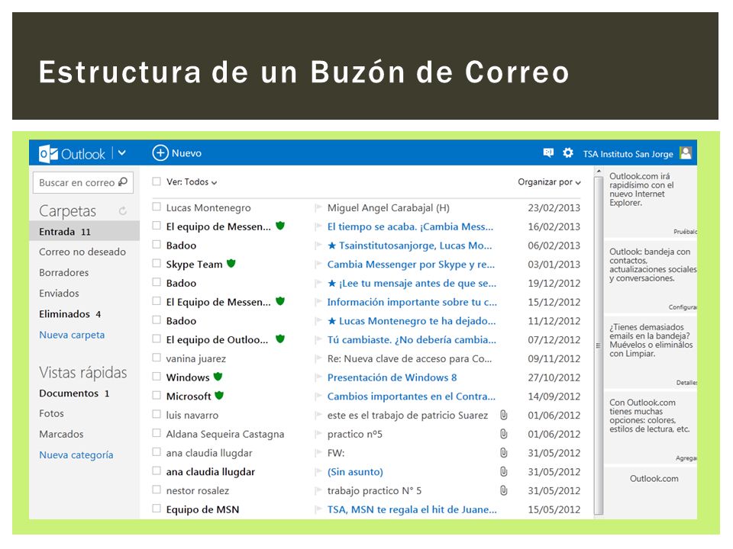Click the Outlook logo icon

48,153
